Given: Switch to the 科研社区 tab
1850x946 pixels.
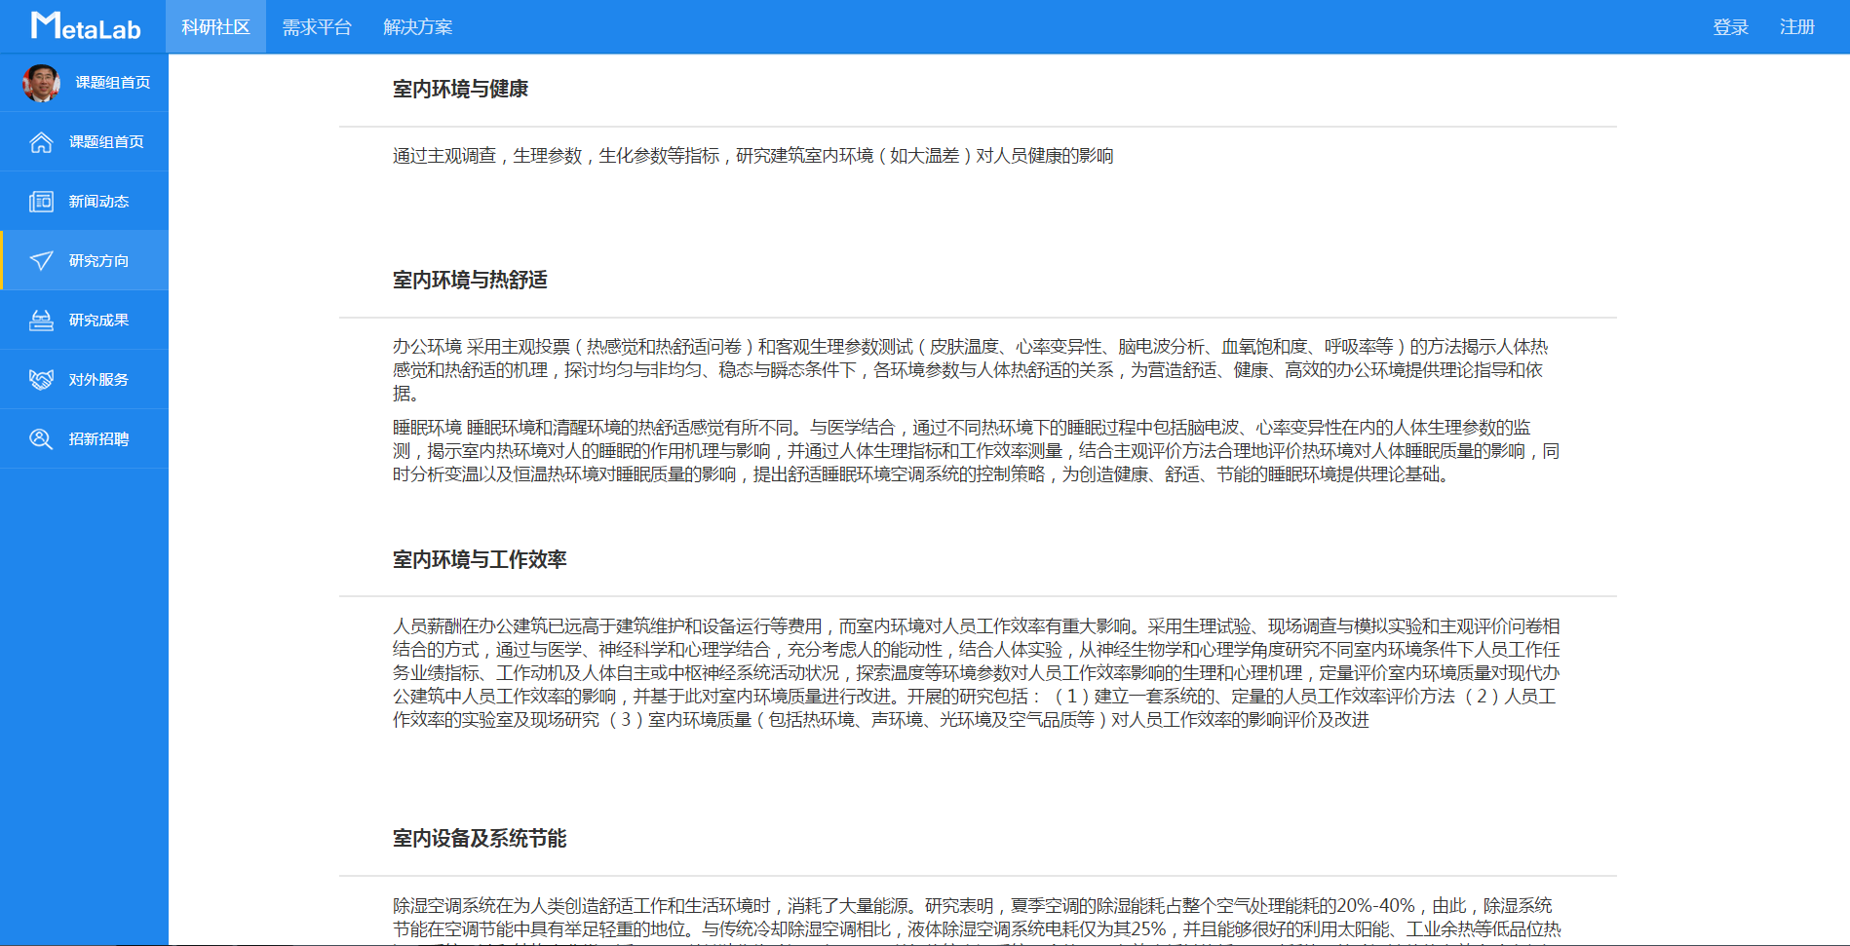Looking at the screenshot, I should [x=215, y=27].
